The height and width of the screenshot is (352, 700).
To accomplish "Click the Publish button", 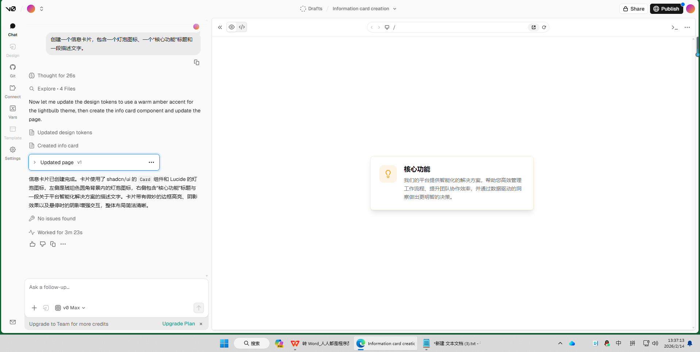I will coord(666,8).
